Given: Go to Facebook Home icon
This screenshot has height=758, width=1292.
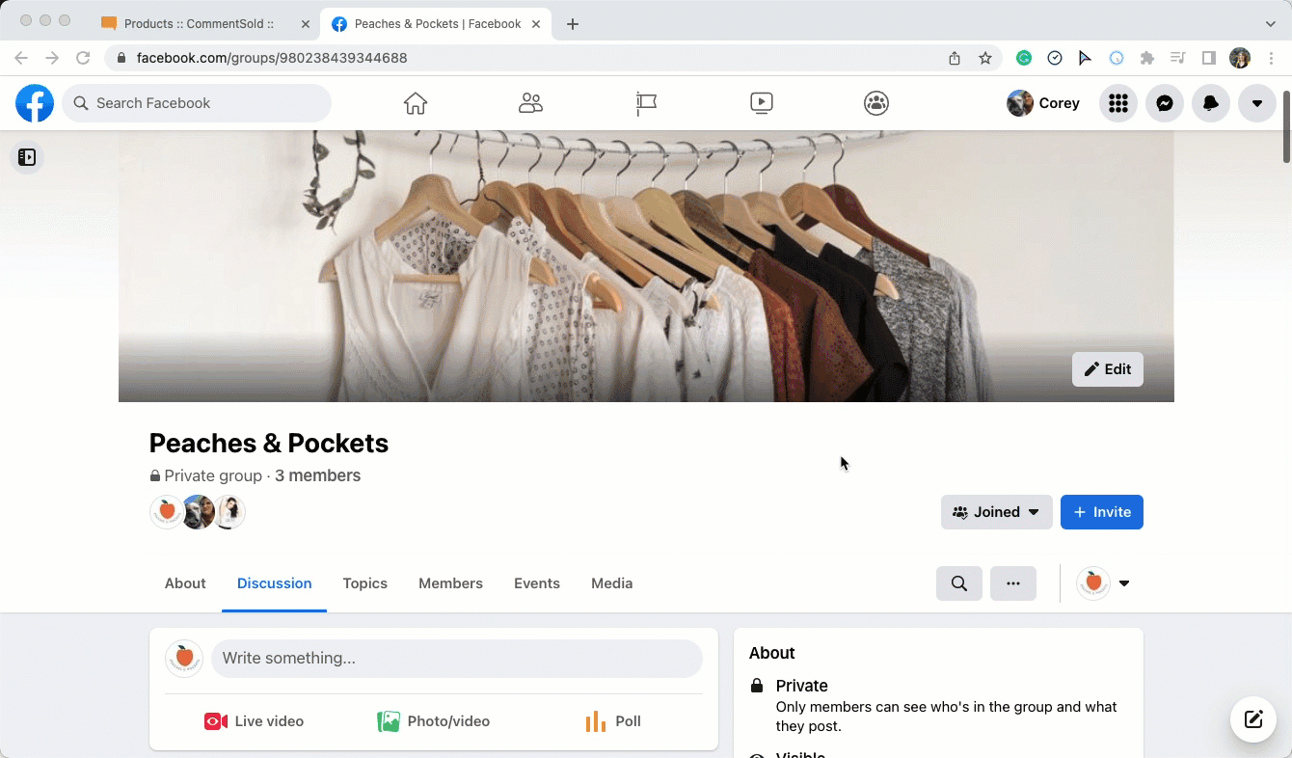Looking at the screenshot, I should 416,103.
